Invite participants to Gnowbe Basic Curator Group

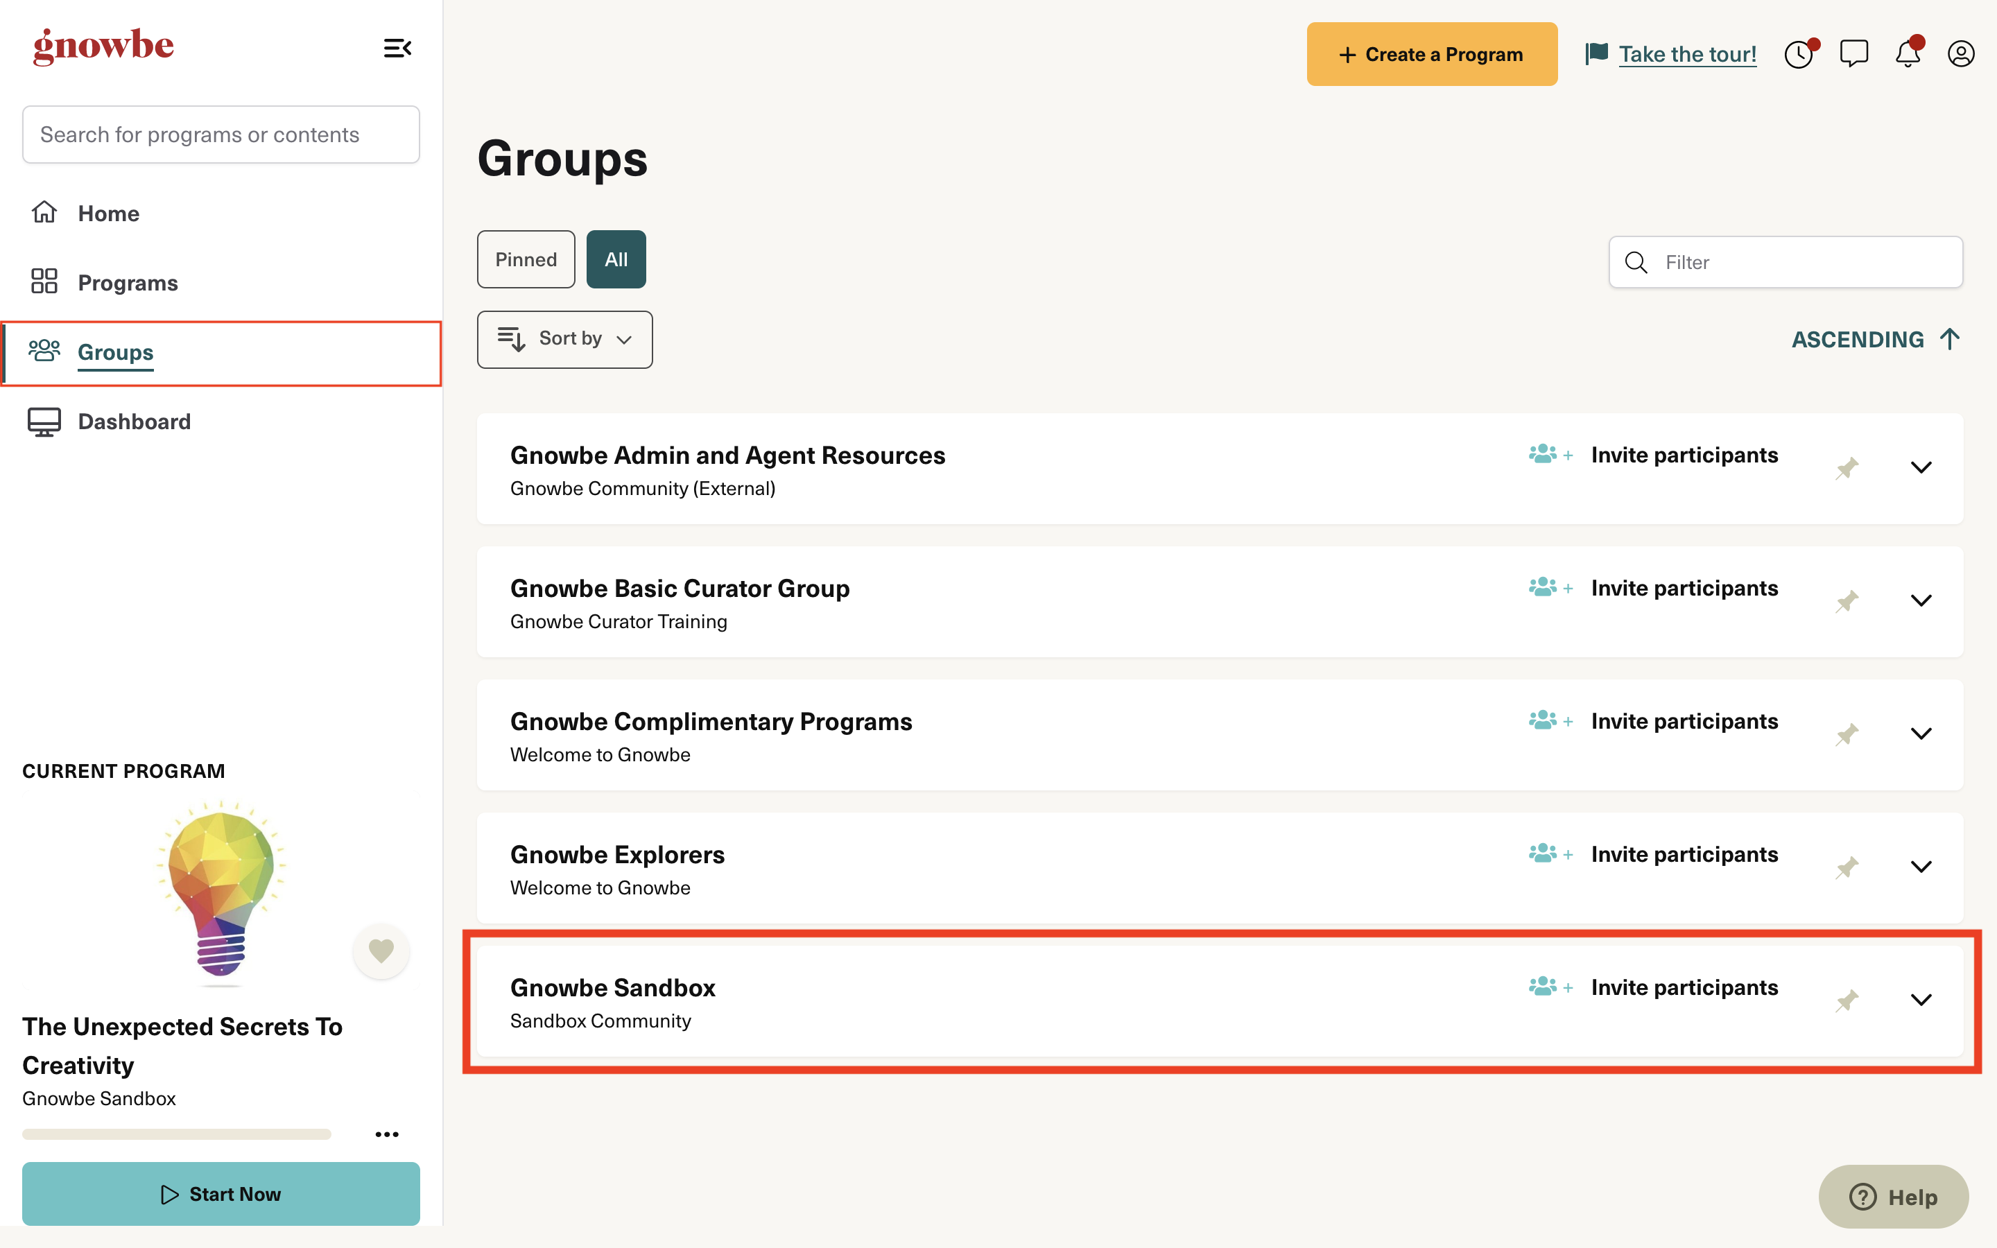pyautogui.click(x=1684, y=588)
